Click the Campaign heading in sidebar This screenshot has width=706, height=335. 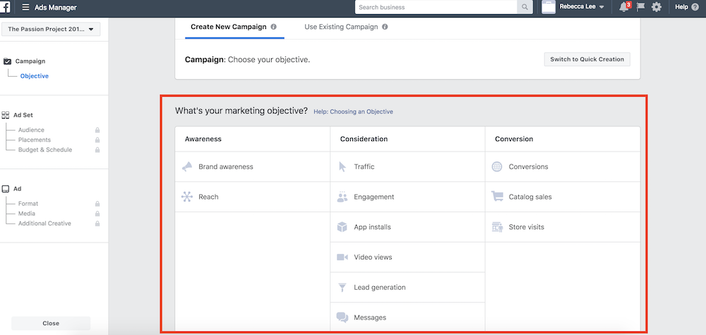coord(30,61)
